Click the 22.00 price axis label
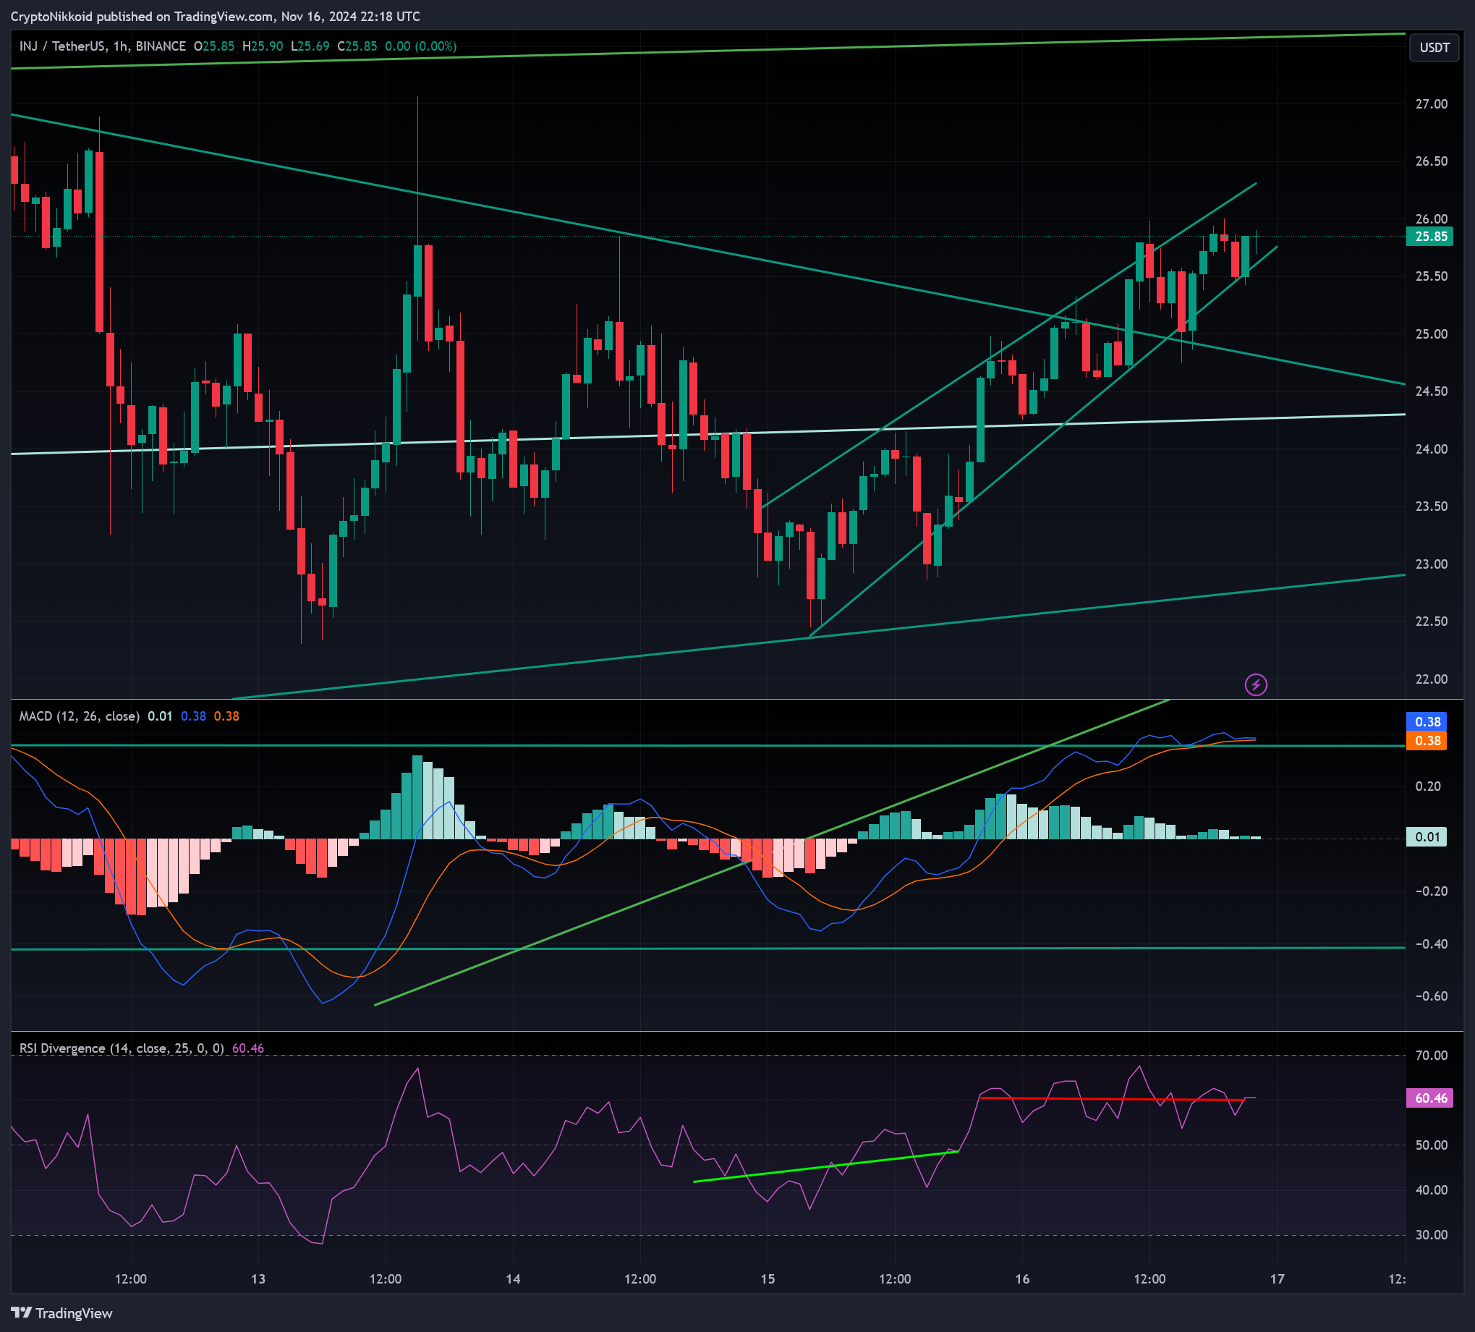This screenshot has height=1332, width=1475. 1431,679
